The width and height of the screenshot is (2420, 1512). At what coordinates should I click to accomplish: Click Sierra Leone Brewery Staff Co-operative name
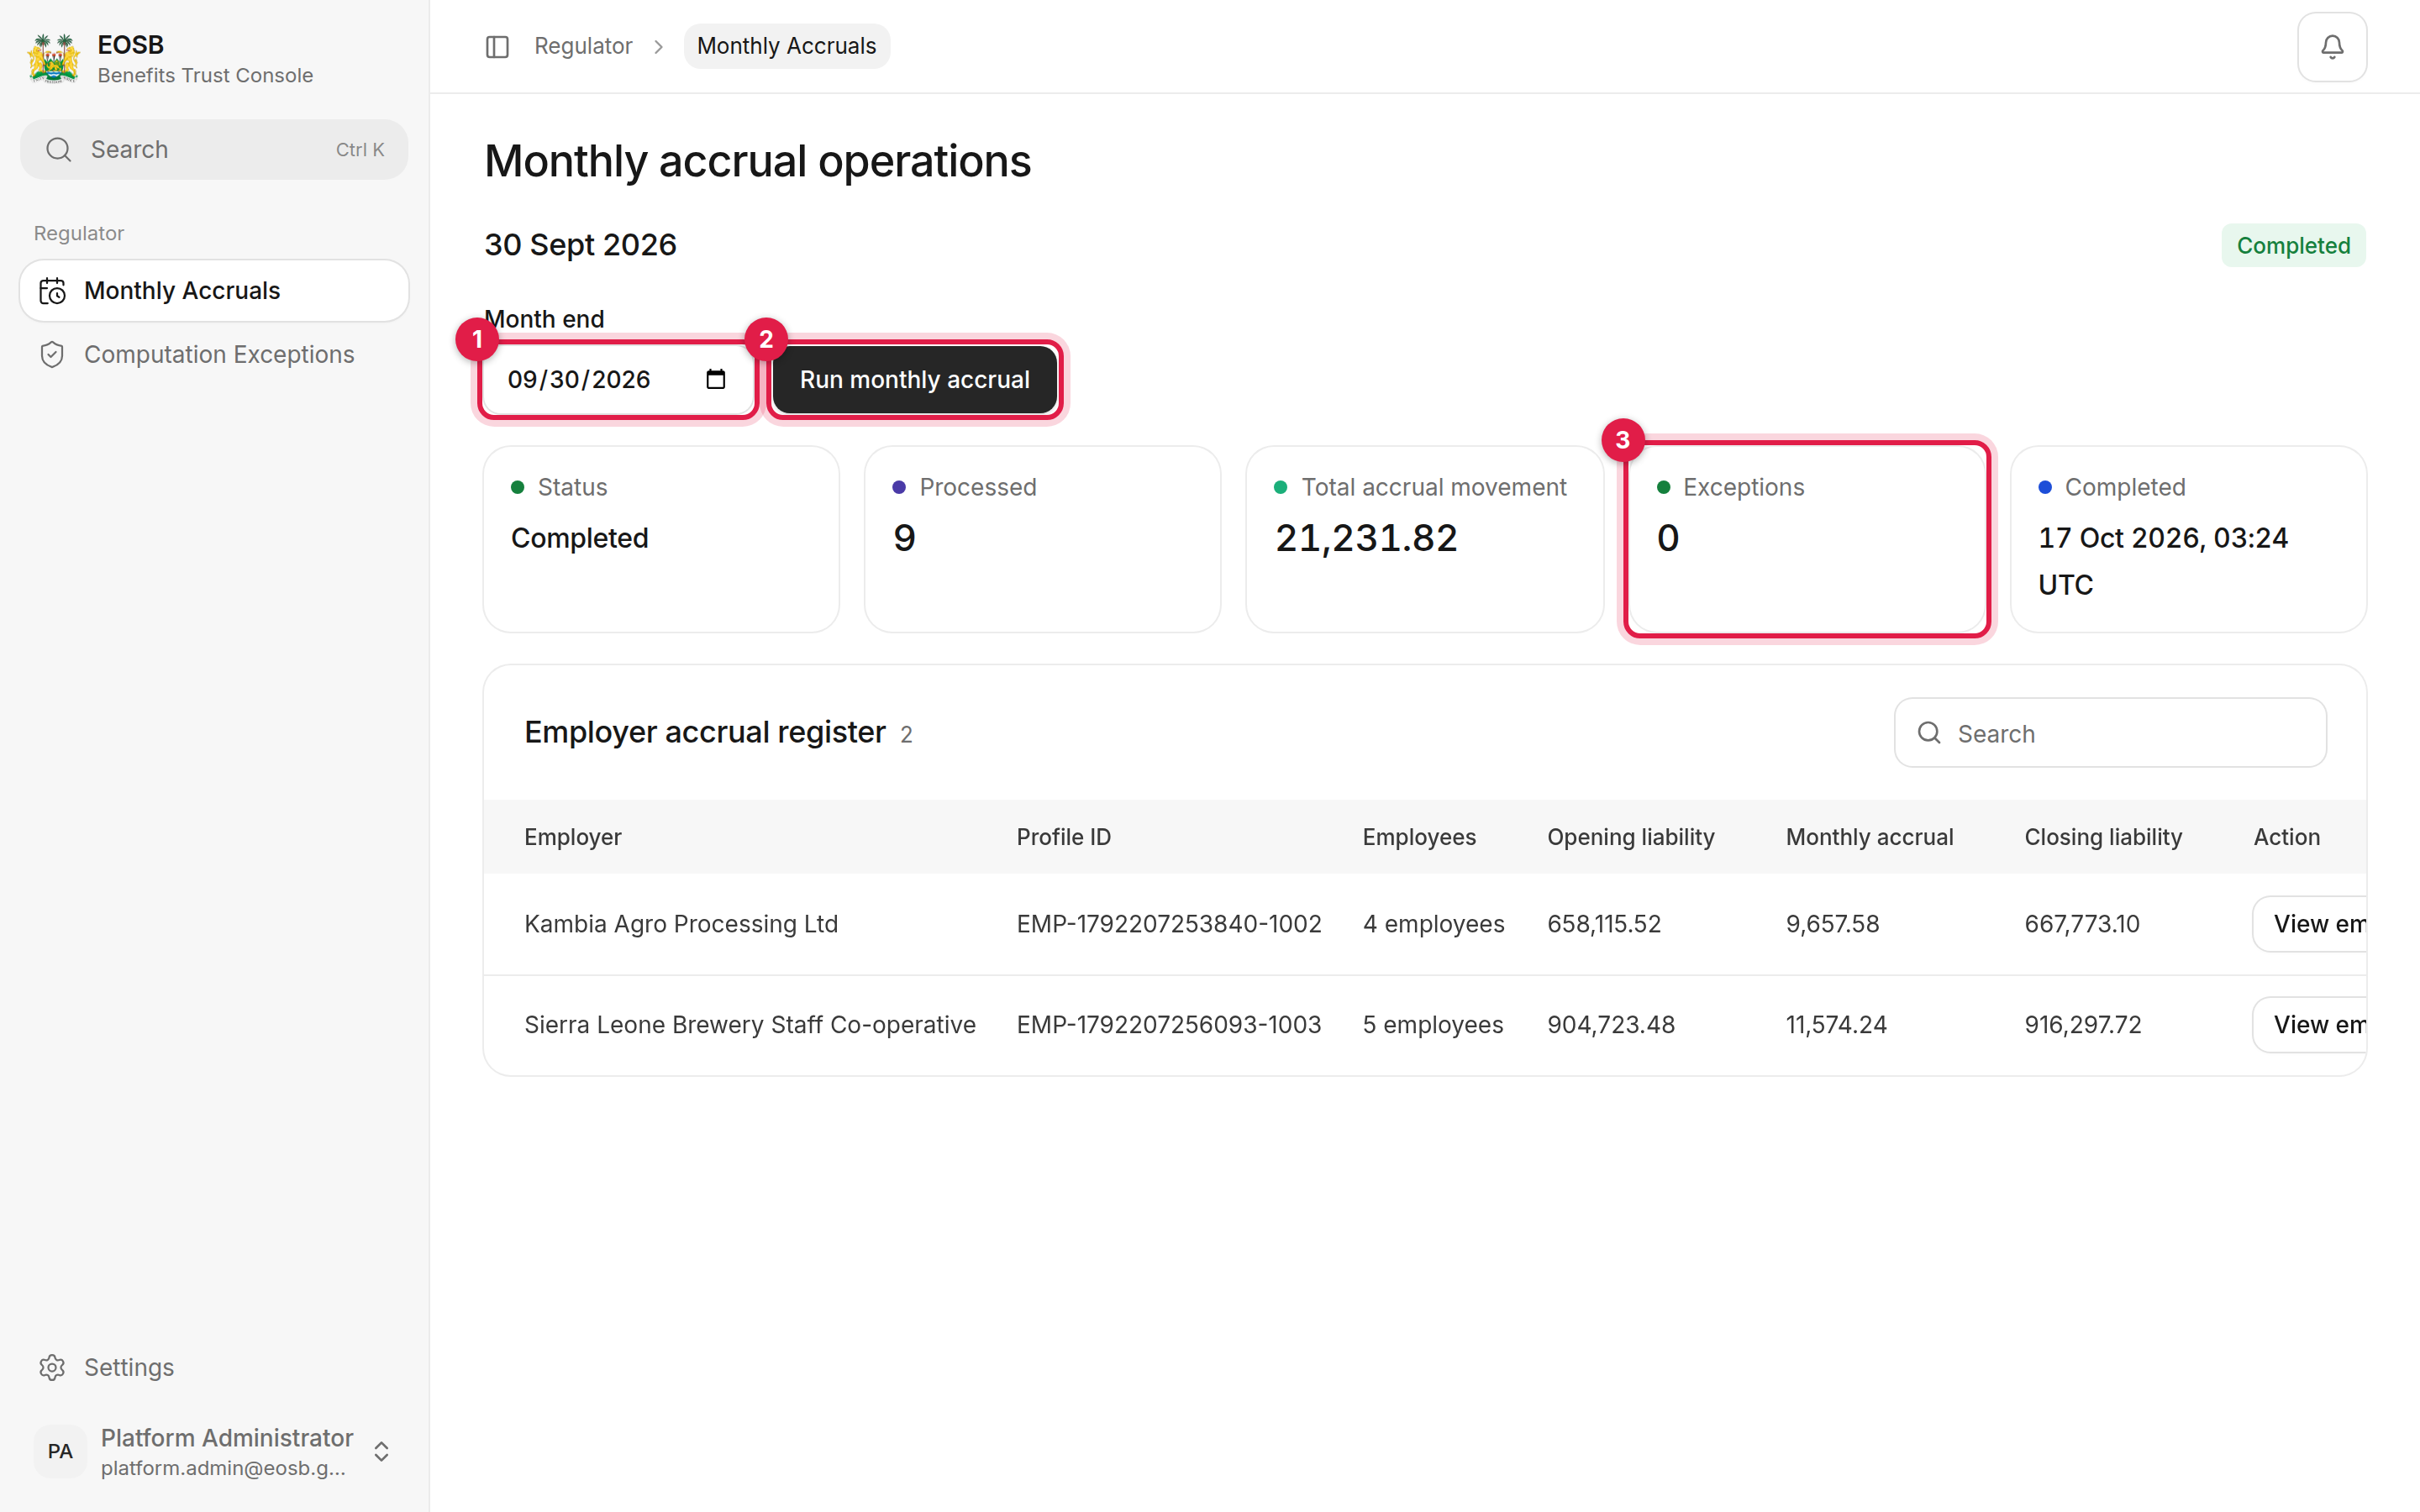click(x=750, y=1025)
